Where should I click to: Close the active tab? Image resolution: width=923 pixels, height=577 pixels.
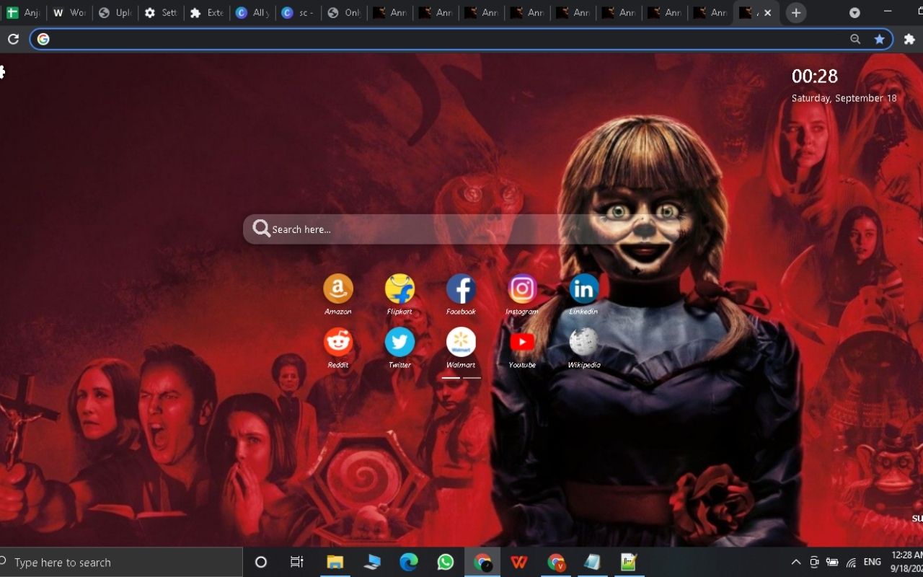coord(767,13)
